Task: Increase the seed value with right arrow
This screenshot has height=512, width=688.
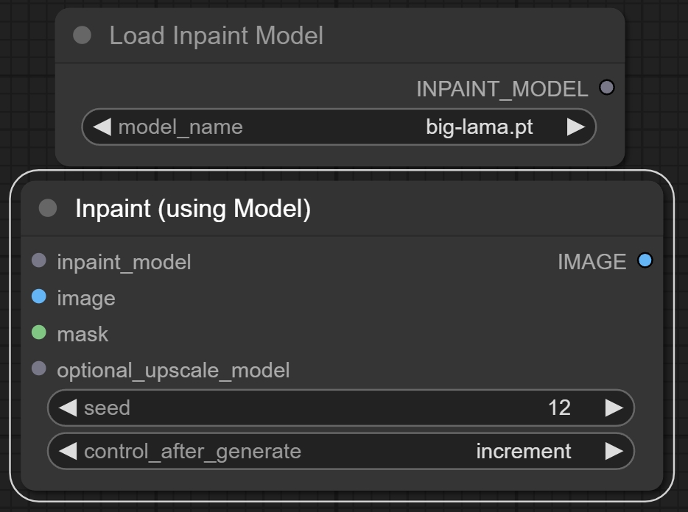Action: pos(614,408)
